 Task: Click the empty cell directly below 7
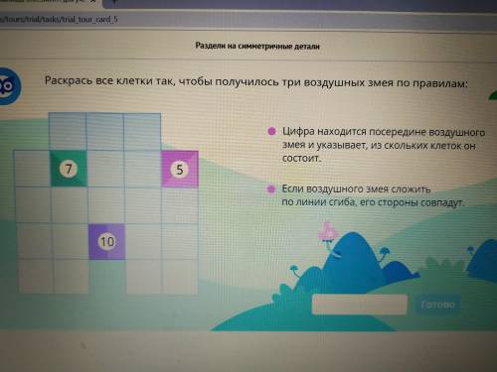(x=70, y=205)
